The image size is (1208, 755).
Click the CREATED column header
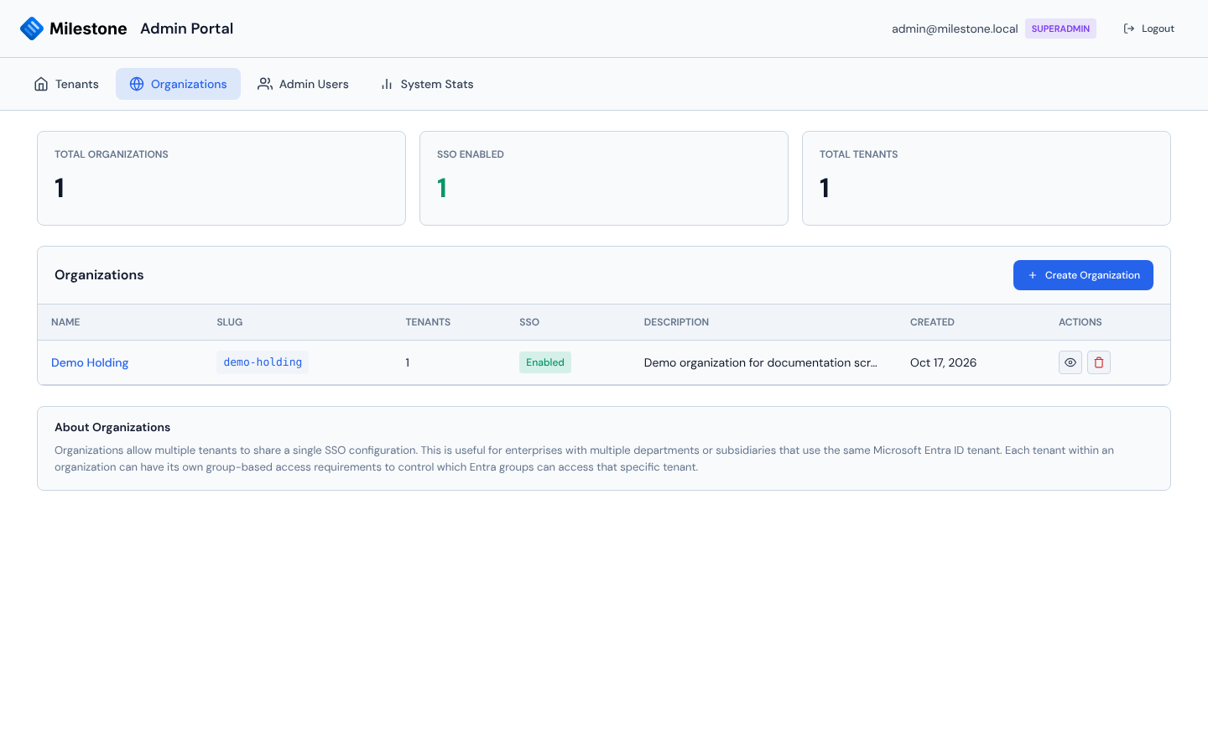[932, 322]
